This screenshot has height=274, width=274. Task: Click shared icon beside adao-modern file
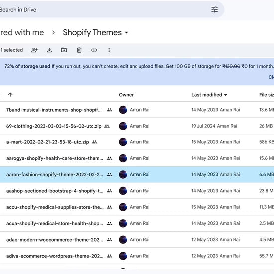pos(110,240)
